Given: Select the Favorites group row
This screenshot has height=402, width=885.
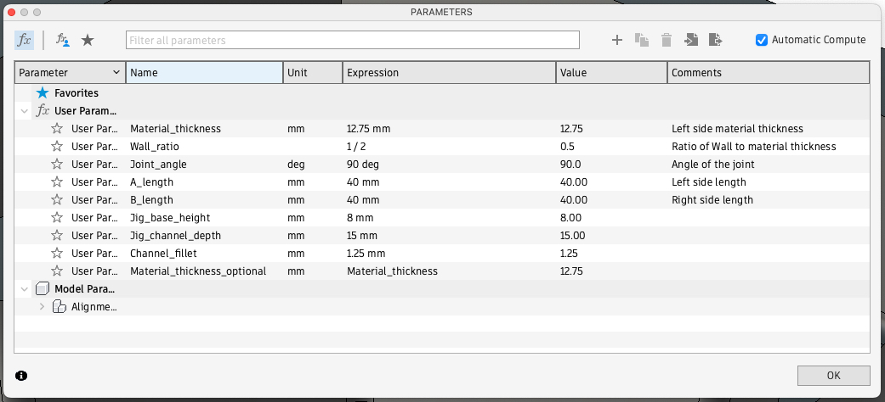Looking at the screenshot, I should (x=442, y=93).
